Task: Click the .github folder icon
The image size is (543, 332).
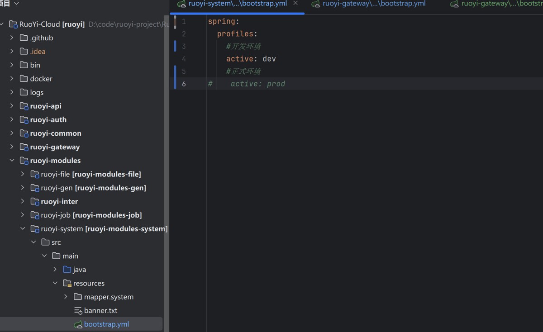Action: pos(24,38)
